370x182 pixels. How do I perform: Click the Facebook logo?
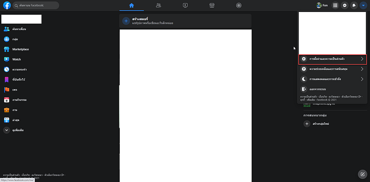pos(7,5)
